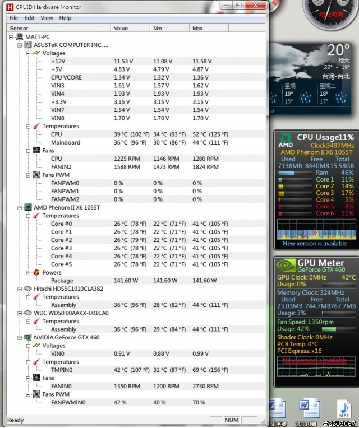Click the Ram usage bar in CPU gadget
This screenshot has height=428, width=359.
(295, 173)
